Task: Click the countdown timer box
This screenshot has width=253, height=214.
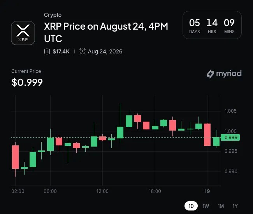Action: coord(212,25)
